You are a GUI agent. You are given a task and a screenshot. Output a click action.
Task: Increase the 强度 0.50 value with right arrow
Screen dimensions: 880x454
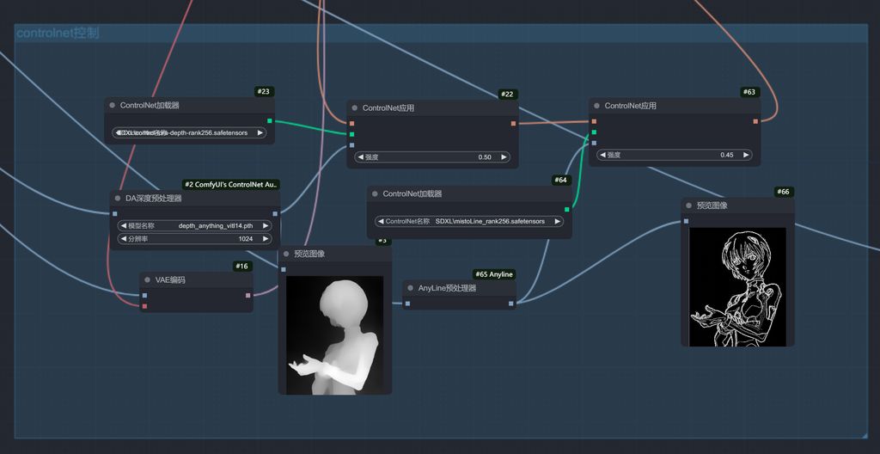[504, 157]
